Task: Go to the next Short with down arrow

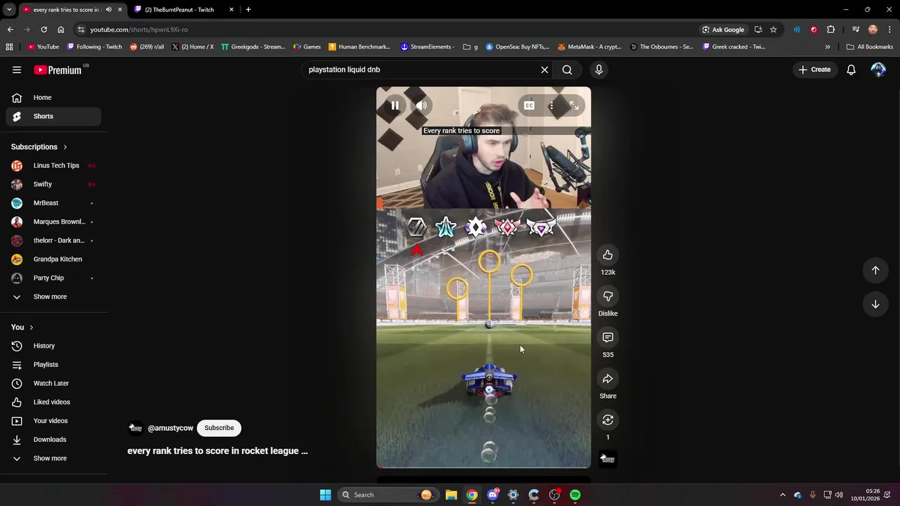Action: [x=875, y=304]
